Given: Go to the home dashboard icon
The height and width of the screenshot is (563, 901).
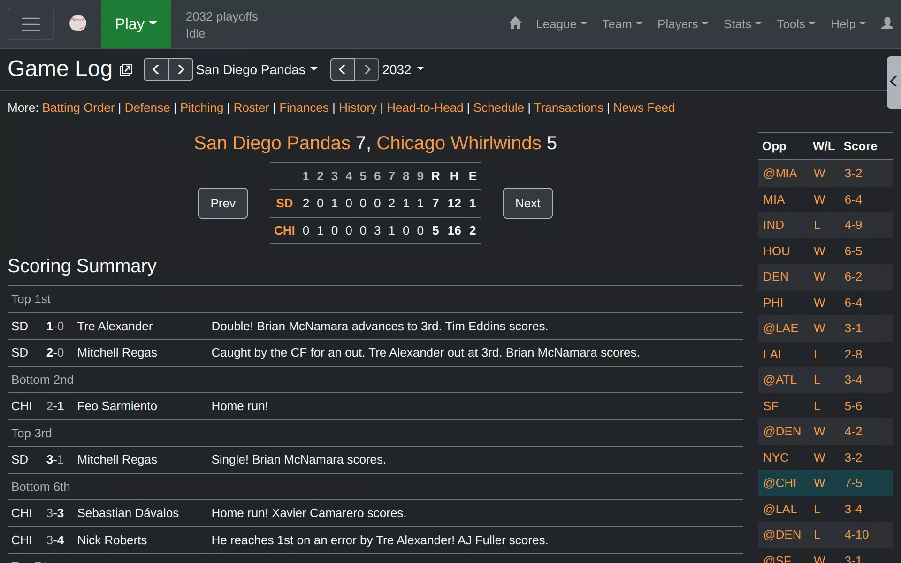Looking at the screenshot, I should (515, 23).
